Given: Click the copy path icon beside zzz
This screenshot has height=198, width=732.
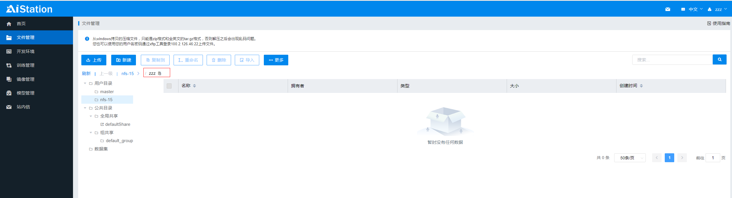Looking at the screenshot, I should click(x=160, y=74).
